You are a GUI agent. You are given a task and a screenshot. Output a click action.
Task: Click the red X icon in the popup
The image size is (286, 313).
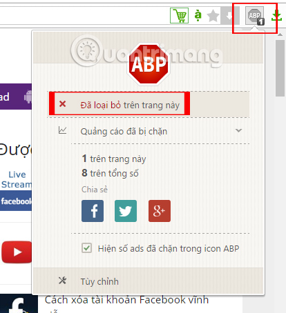click(62, 104)
